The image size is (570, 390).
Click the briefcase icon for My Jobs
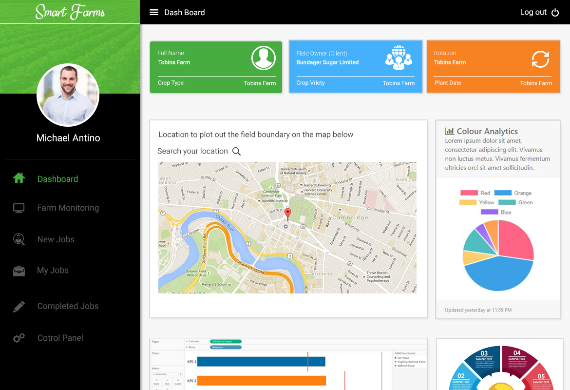coord(19,271)
